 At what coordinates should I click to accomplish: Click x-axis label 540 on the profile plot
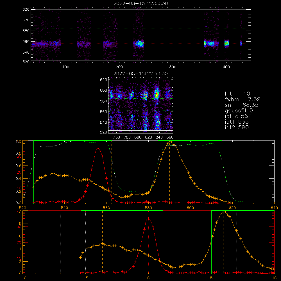coord(65,208)
